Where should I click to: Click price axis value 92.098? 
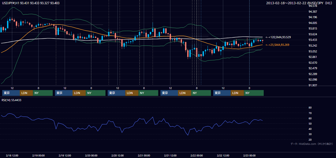point(313,80)
